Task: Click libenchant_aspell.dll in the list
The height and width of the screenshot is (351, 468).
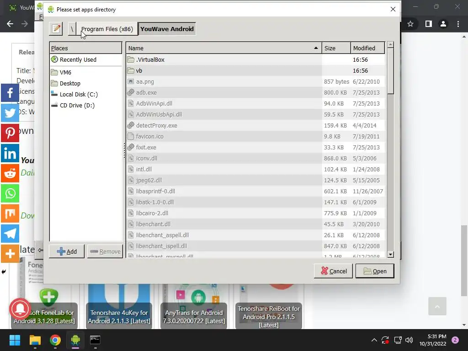Action: 255,235
